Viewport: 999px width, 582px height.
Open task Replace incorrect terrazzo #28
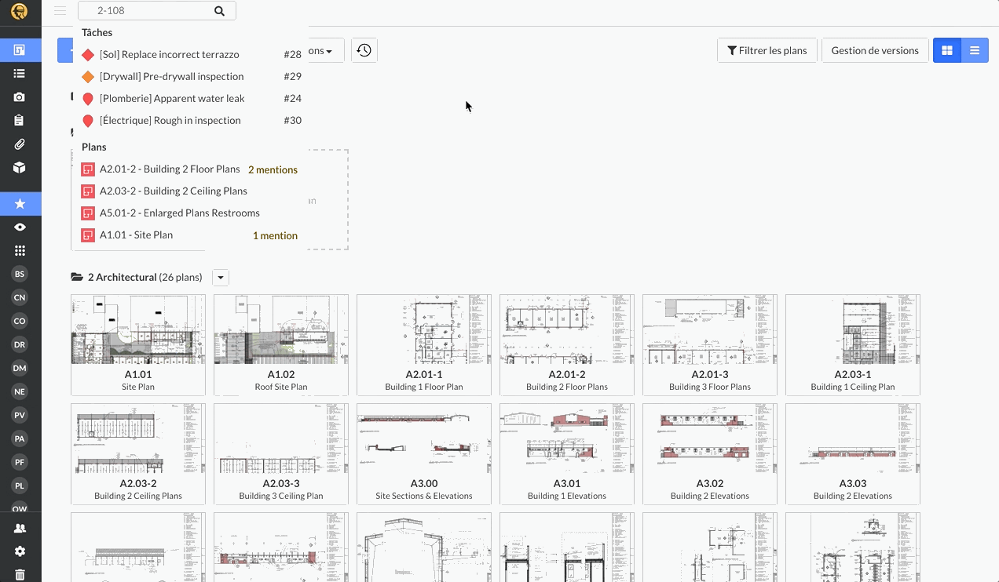point(192,55)
